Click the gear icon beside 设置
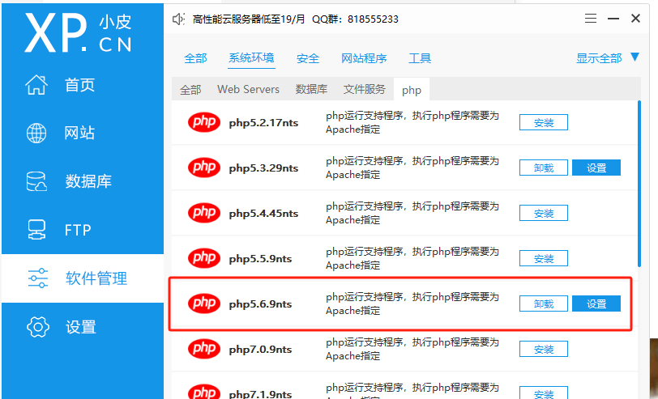Screen dimensions: 658x399 pos(38,327)
